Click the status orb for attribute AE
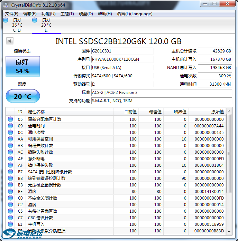 pyautogui.click(x=10, y=158)
